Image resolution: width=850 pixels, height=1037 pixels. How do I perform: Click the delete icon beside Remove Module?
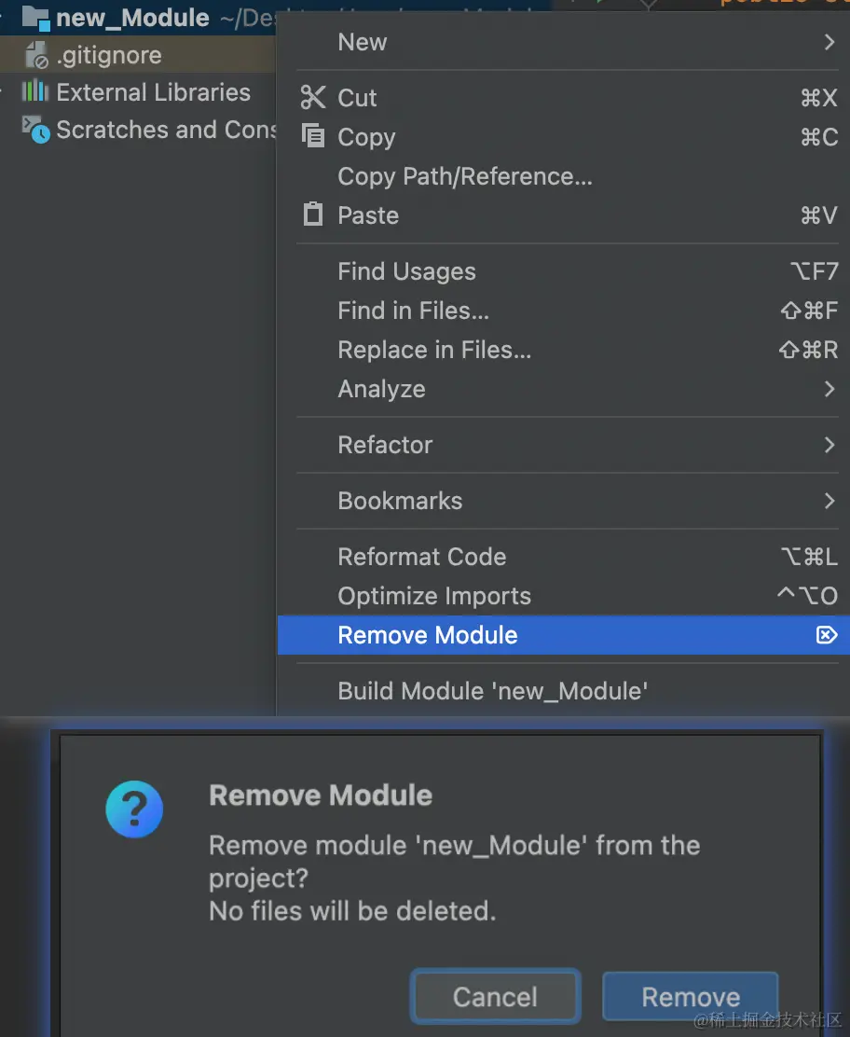click(x=826, y=635)
